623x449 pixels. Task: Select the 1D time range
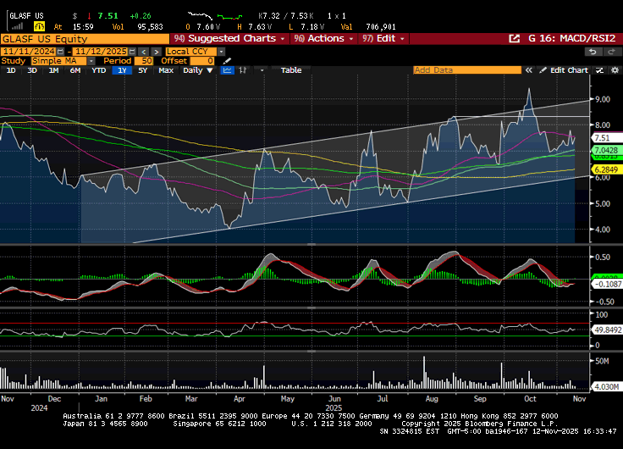11,70
